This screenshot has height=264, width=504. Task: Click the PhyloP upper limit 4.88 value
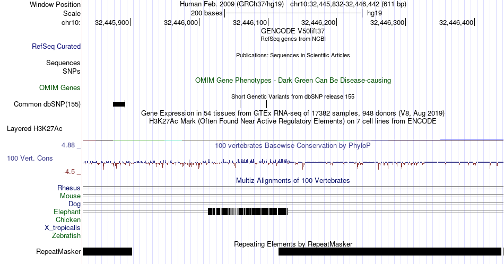pos(68,145)
